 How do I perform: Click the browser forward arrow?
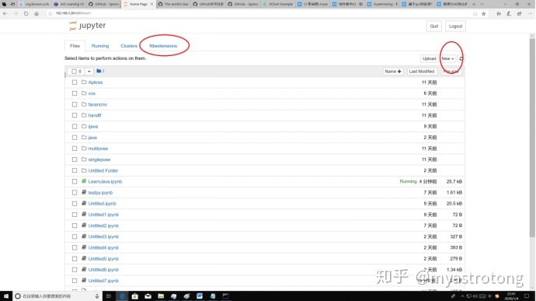click(x=16, y=14)
